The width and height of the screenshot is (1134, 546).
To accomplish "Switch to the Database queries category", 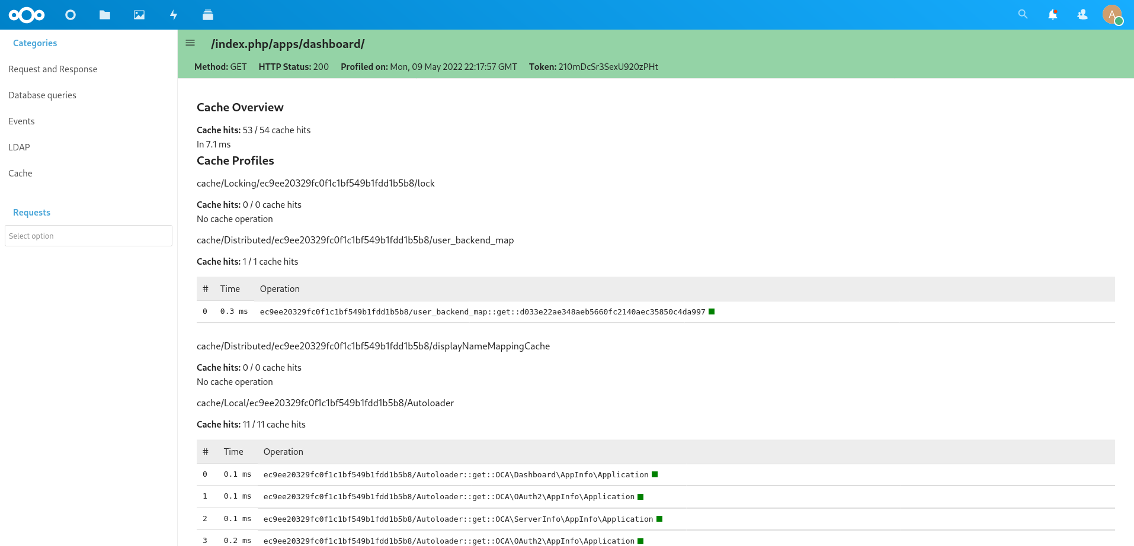I will [x=42, y=95].
